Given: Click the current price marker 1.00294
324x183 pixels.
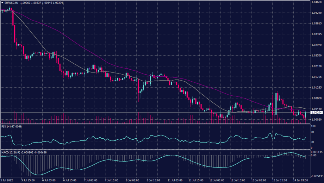Looking at the screenshot, I should coord(316,112).
